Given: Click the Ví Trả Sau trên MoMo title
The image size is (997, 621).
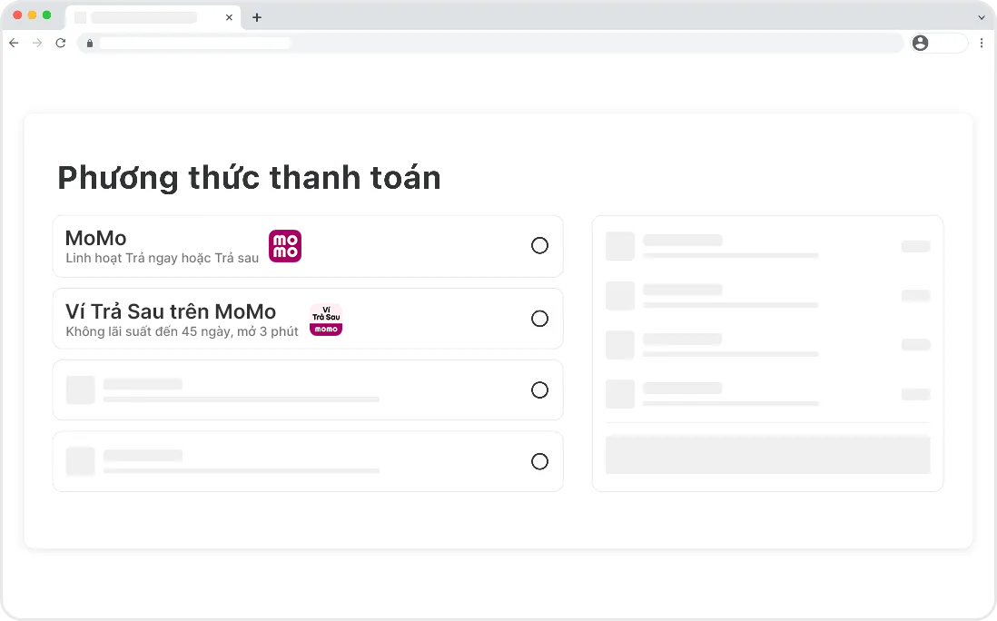Looking at the screenshot, I should pyautogui.click(x=171, y=311).
